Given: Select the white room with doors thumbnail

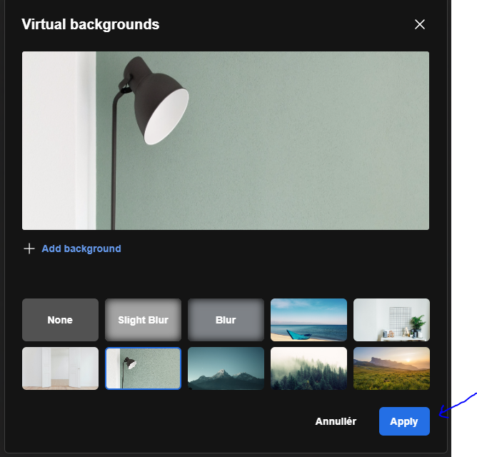Looking at the screenshot, I should coord(60,368).
